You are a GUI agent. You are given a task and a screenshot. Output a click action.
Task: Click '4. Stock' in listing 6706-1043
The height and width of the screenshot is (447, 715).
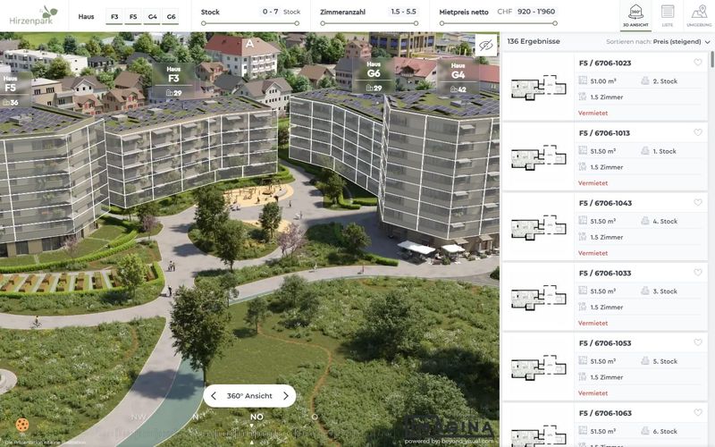(x=665, y=221)
